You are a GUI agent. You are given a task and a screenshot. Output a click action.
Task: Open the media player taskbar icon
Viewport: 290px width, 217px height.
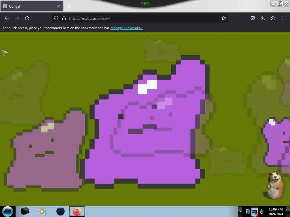coord(42,211)
